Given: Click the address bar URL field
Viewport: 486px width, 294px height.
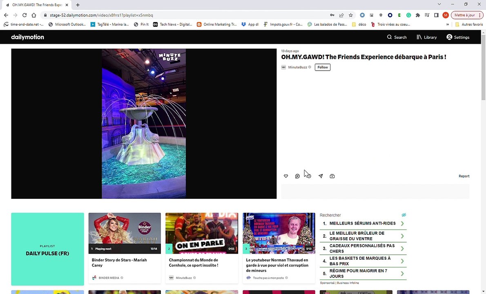Looking at the screenshot, I should (x=186, y=15).
